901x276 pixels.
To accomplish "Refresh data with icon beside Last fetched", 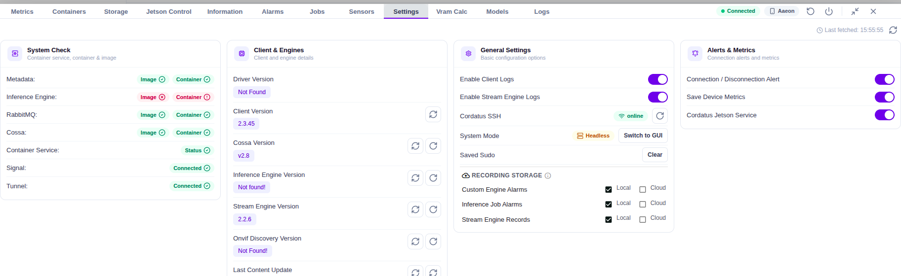I will pos(893,30).
